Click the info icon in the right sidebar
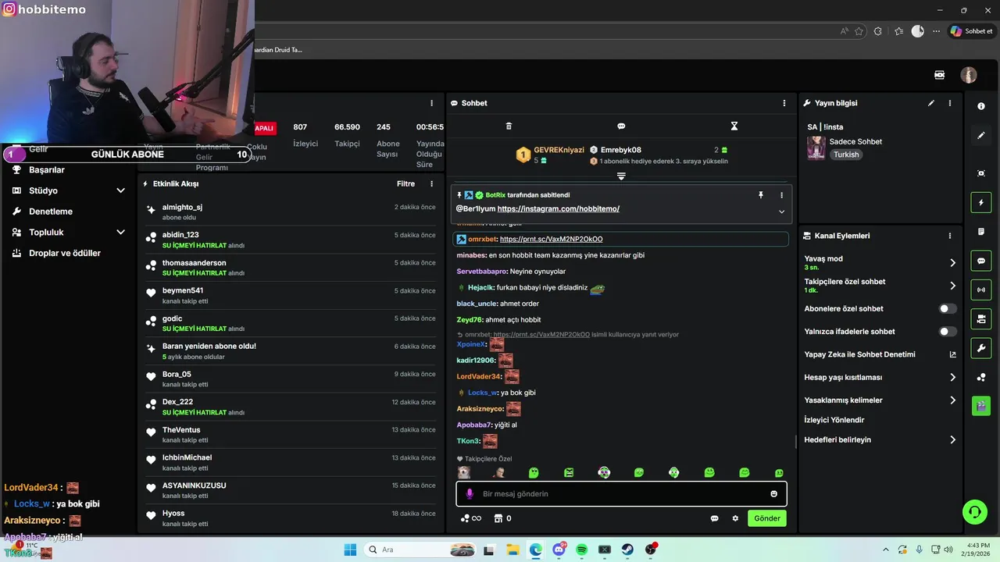Image resolution: width=1000 pixels, height=562 pixels. (x=981, y=106)
